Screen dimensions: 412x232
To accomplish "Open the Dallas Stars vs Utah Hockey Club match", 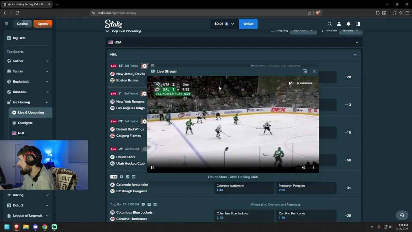I will 127,160.
